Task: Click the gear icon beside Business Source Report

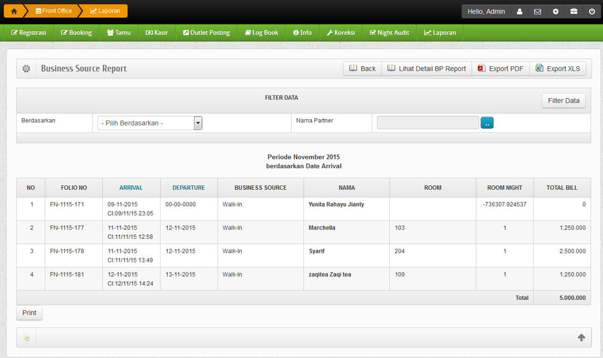Action: [x=26, y=69]
